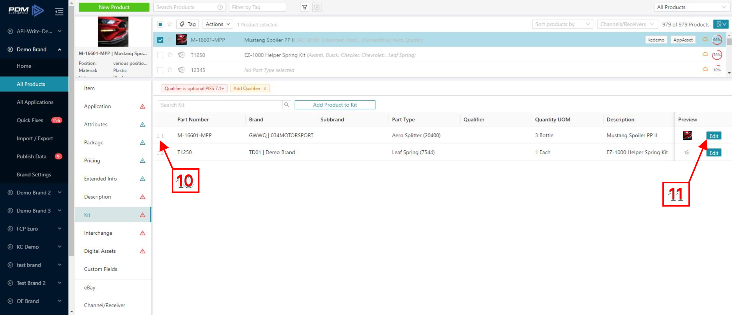This screenshot has width=732, height=315.
Task: Check the T1250 product checkbox
Action: pos(160,55)
